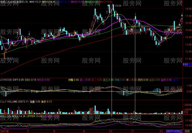Click the month 11 marker on timeline
Viewport: 192px width, 133px height.
(133, 131)
